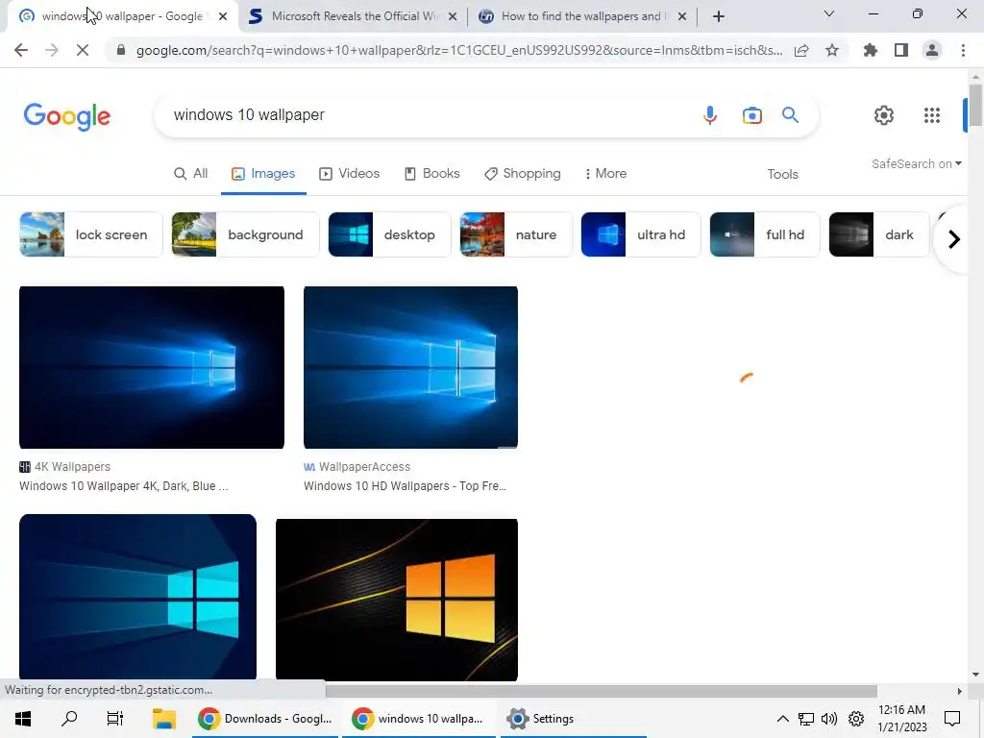Screen dimensions: 984x738
Task: Open the Windows Start menu
Action: tap(23, 719)
